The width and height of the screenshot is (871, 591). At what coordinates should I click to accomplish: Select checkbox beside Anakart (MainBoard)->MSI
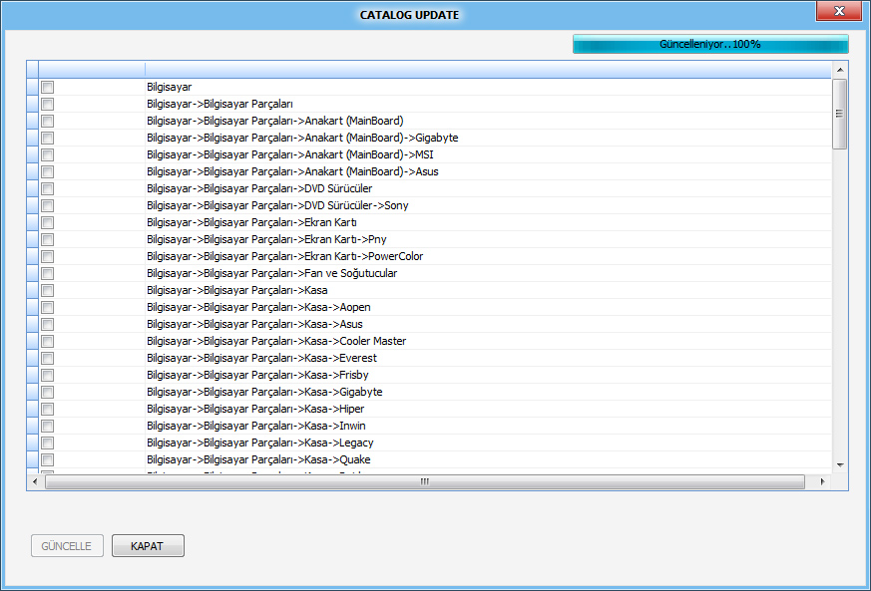click(47, 155)
